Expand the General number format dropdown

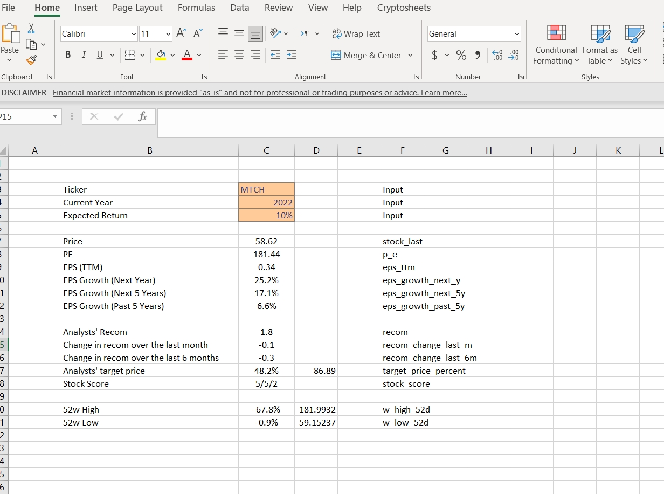tap(517, 33)
